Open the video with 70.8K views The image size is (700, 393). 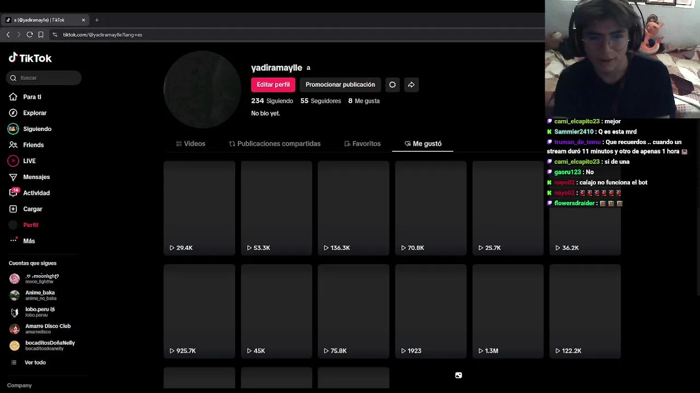(x=431, y=208)
